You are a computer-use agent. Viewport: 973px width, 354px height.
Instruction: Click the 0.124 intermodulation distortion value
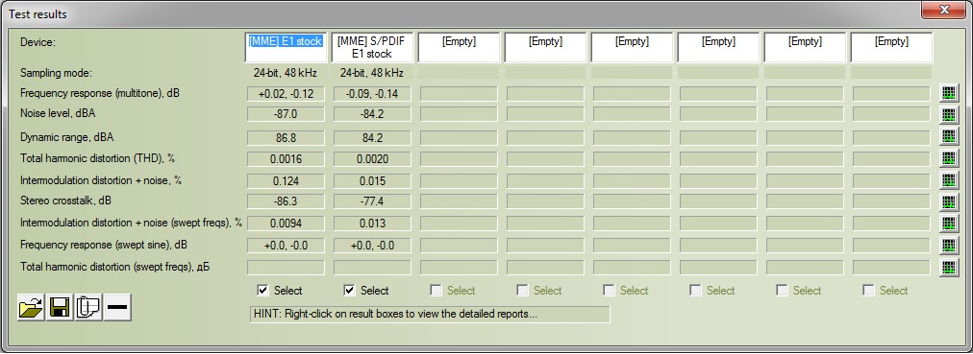[286, 181]
